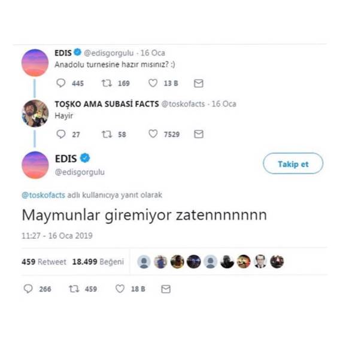Retweet the Anadolu turnesine tweet
This screenshot has height=340, width=340.
pos(107,83)
